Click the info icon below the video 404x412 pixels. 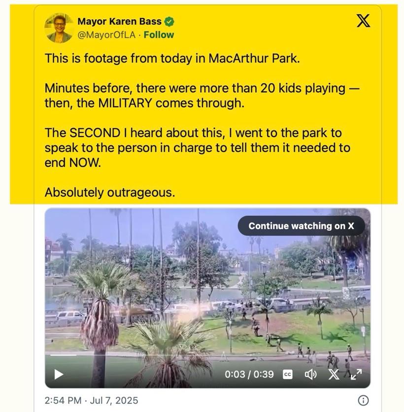363,400
